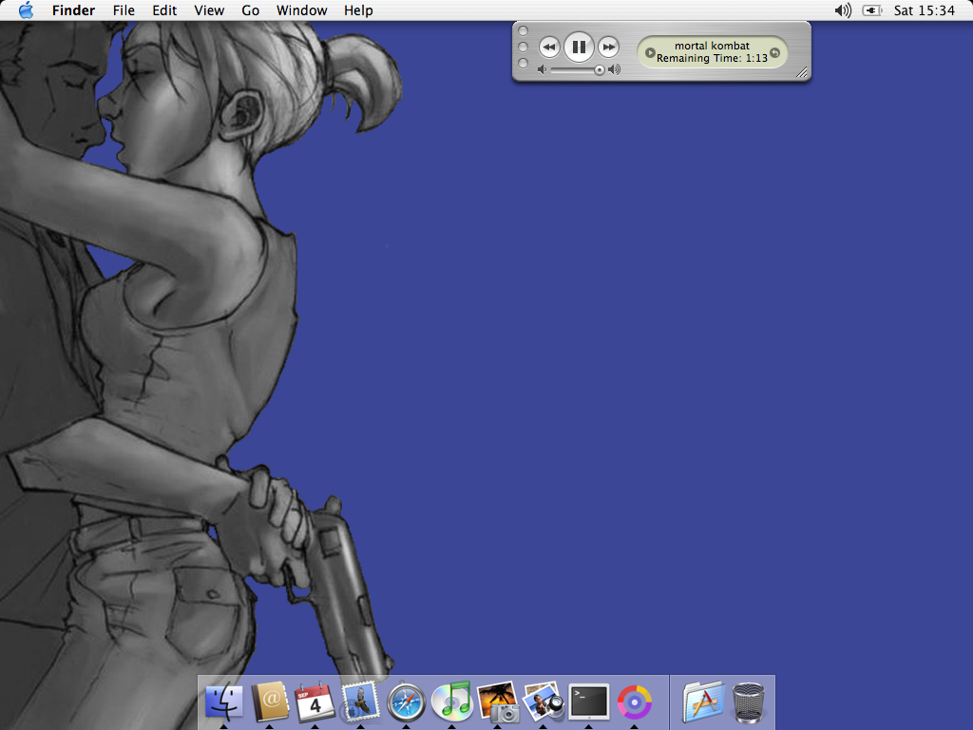973x730 pixels.
Task: Close the iTunes mini player window
Action: point(524,30)
